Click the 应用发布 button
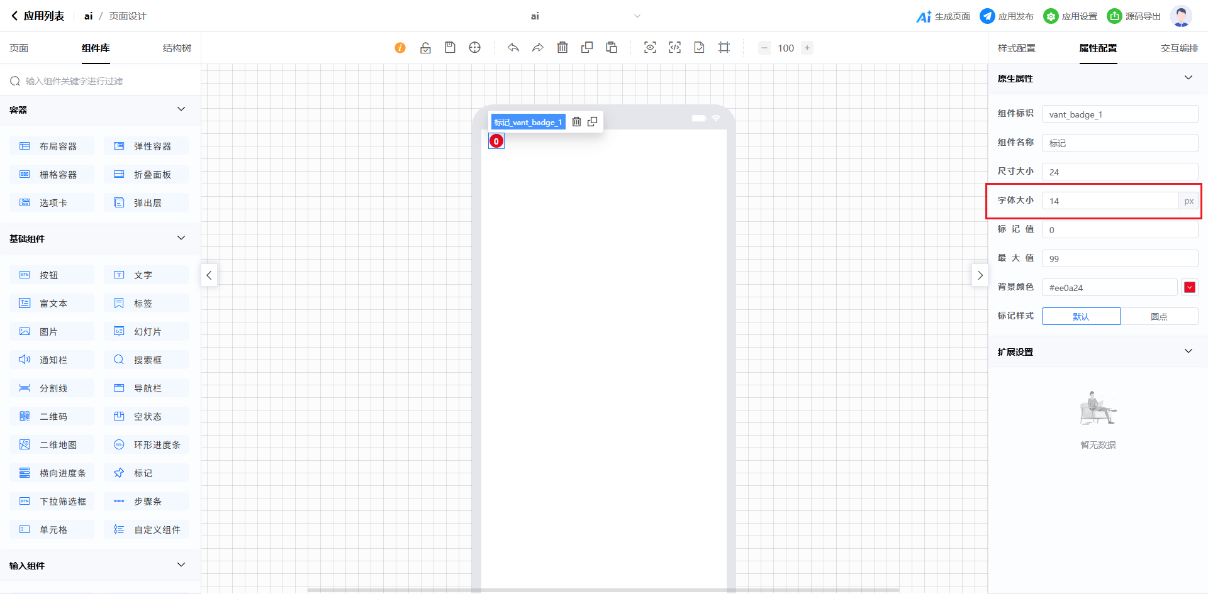Image resolution: width=1208 pixels, height=594 pixels. (x=1007, y=16)
